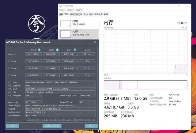Click the Memory Latency value 59.1 ns
Screen dimensions: 196x133
pos(87,54)
